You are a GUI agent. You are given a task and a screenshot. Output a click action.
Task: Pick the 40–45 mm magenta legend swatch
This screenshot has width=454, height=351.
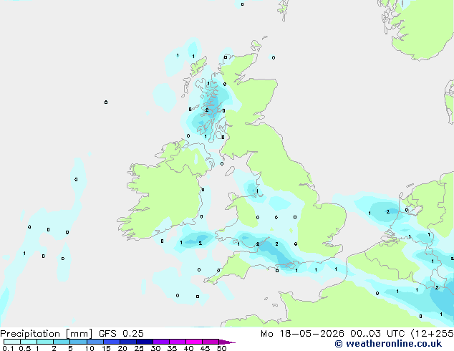pyautogui.click(x=194, y=342)
